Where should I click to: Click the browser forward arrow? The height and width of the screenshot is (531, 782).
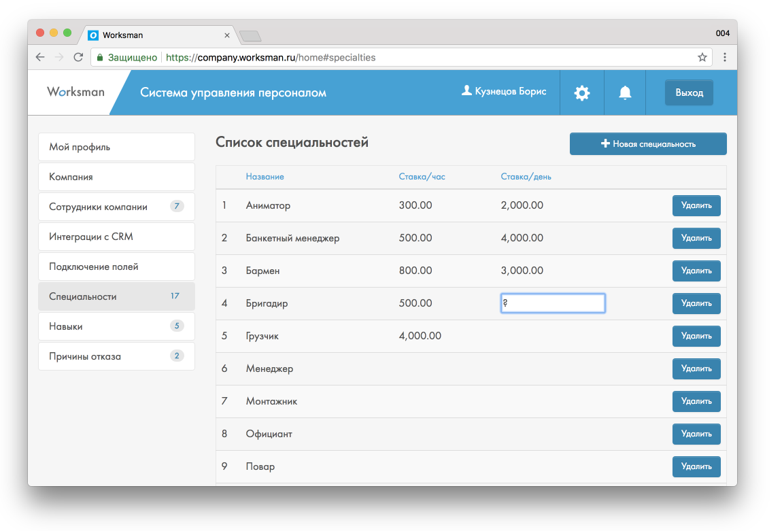(59, 57)
